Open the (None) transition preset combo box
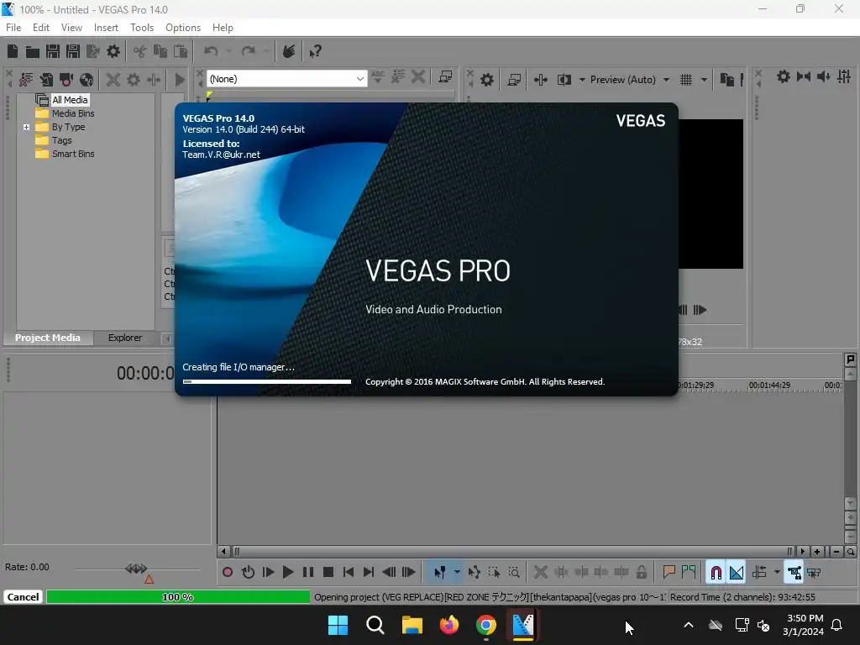The height and width of the screenshot is (645, 860). 286,79
